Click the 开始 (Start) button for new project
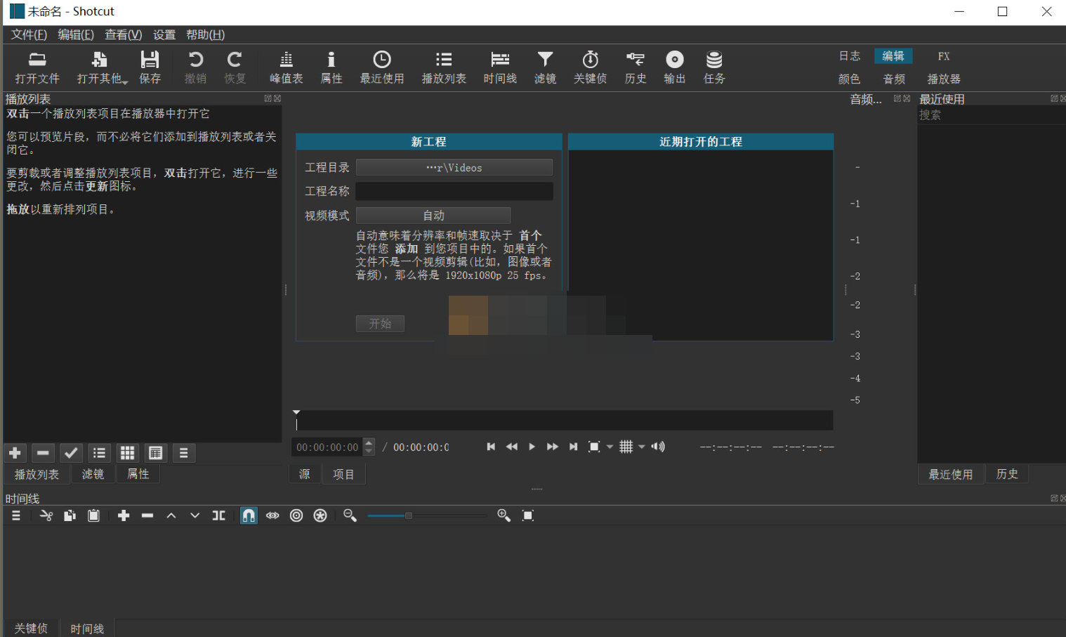This screenshot has height=637, width=1066. pyautogui.click(x=380, y=323)
